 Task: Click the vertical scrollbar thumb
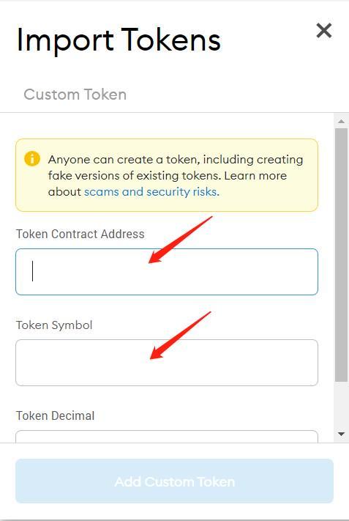click(342, 255)
